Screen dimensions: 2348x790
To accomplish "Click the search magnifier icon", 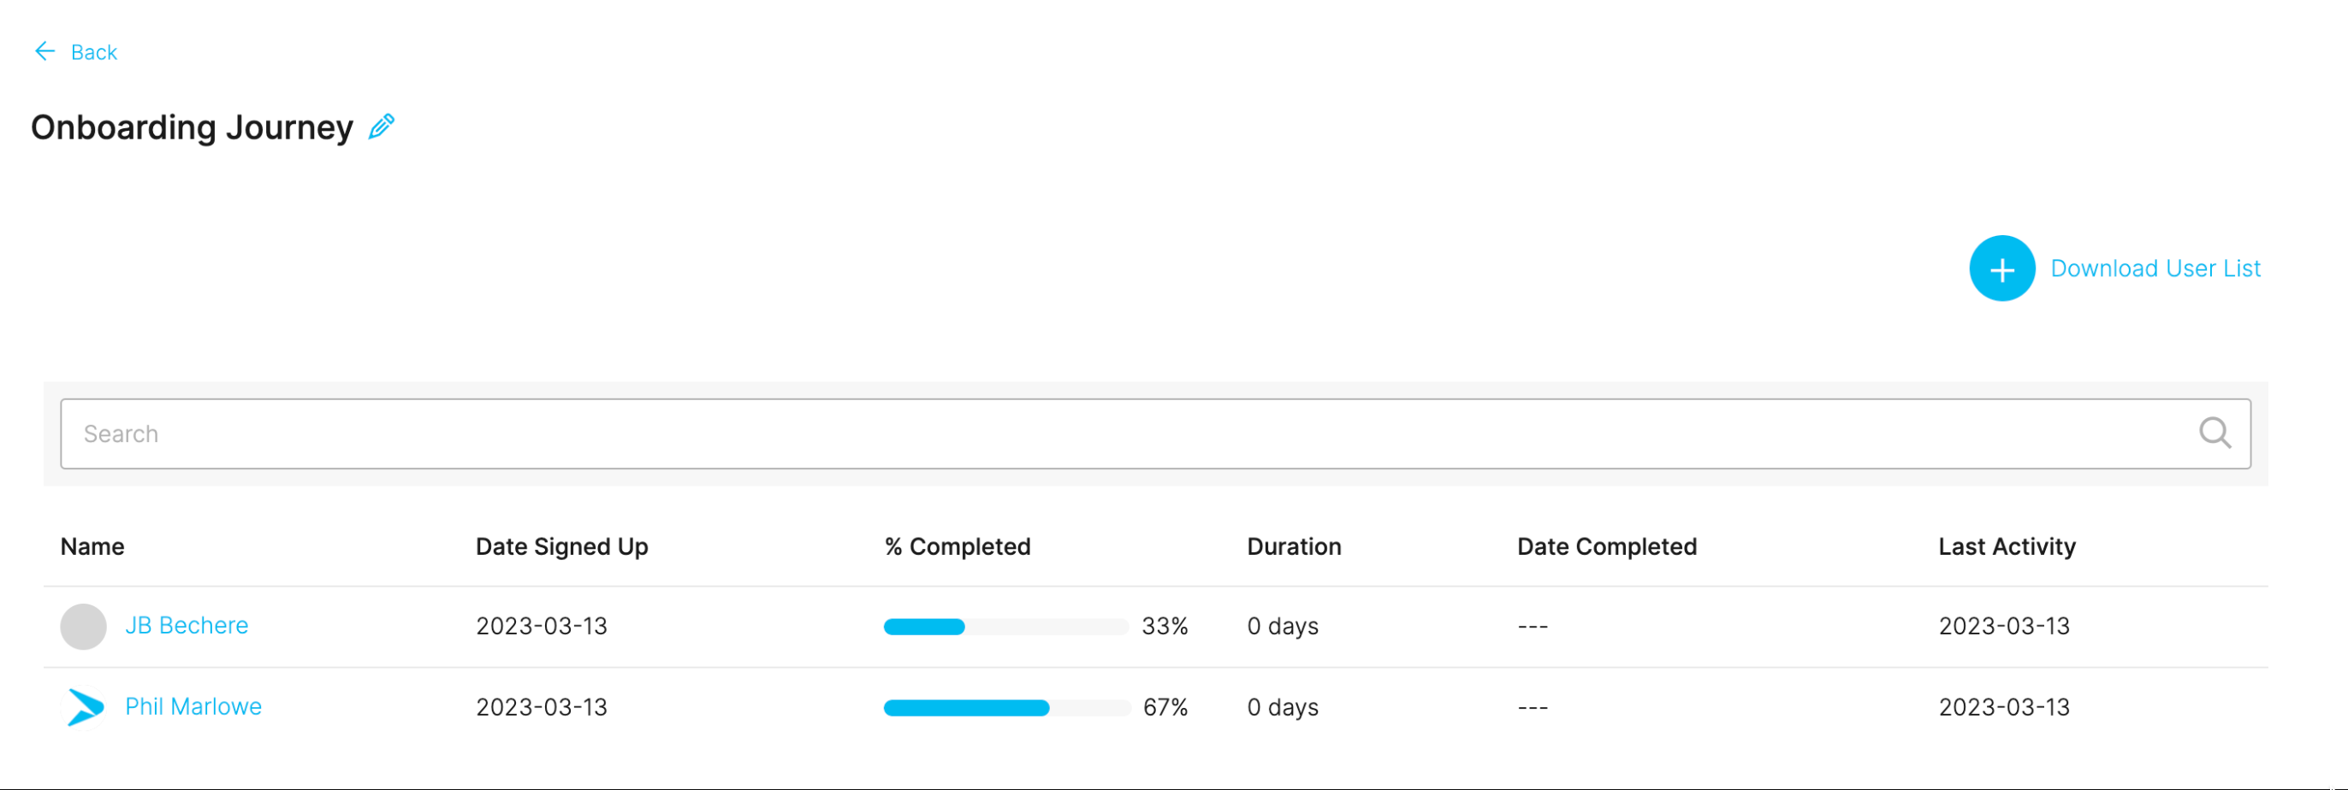I will pos(2214,433).
